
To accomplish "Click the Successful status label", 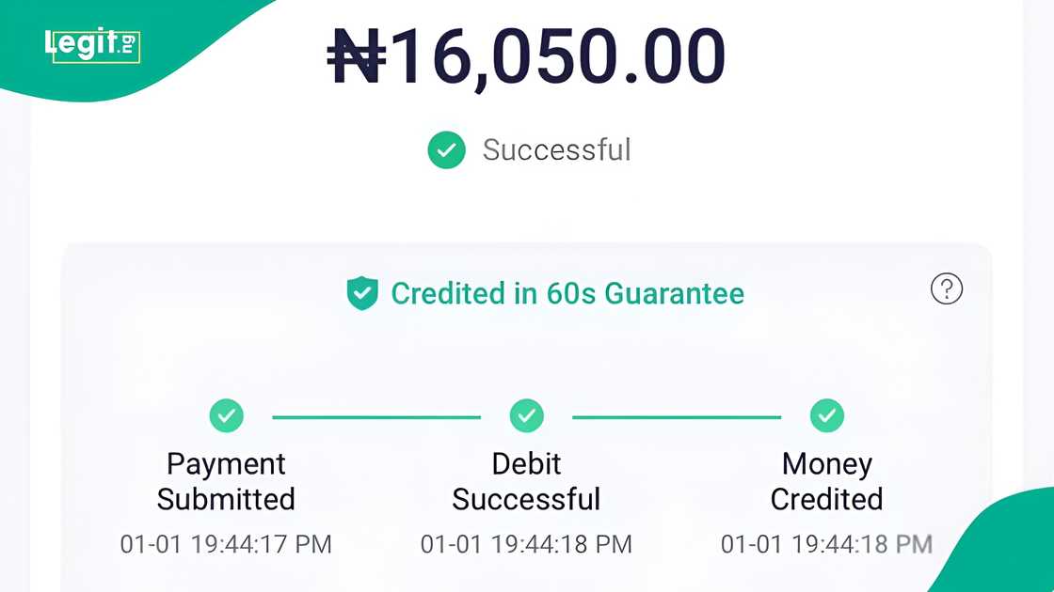I will tap(557, 149).
